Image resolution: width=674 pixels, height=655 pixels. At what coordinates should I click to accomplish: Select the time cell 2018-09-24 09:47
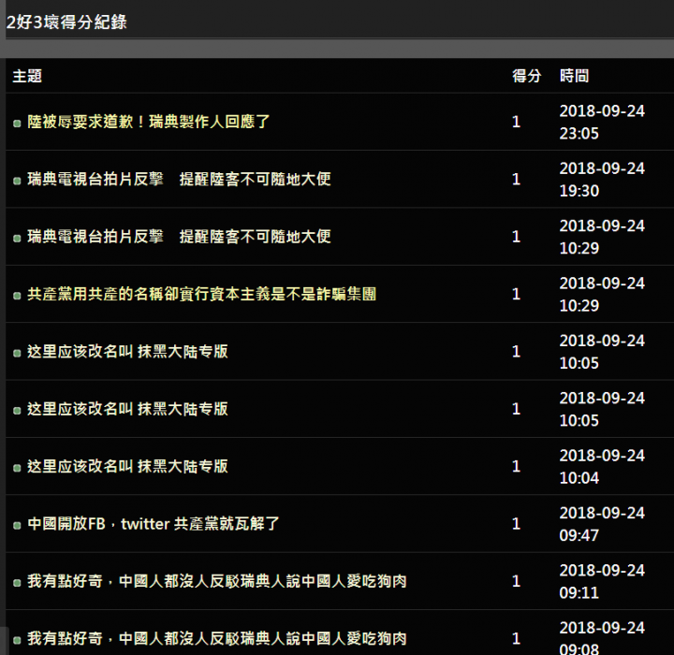pos(602,524)
